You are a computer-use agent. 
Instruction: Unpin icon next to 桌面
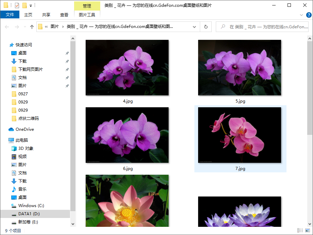(67, 53)
